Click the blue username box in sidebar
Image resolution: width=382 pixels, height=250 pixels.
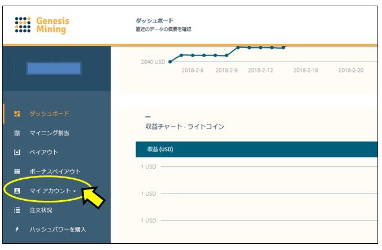click(x=54, y=68)
